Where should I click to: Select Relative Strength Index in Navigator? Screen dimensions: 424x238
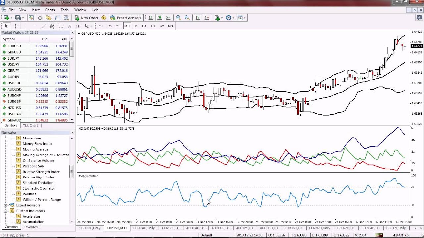(x=41, y=172)
